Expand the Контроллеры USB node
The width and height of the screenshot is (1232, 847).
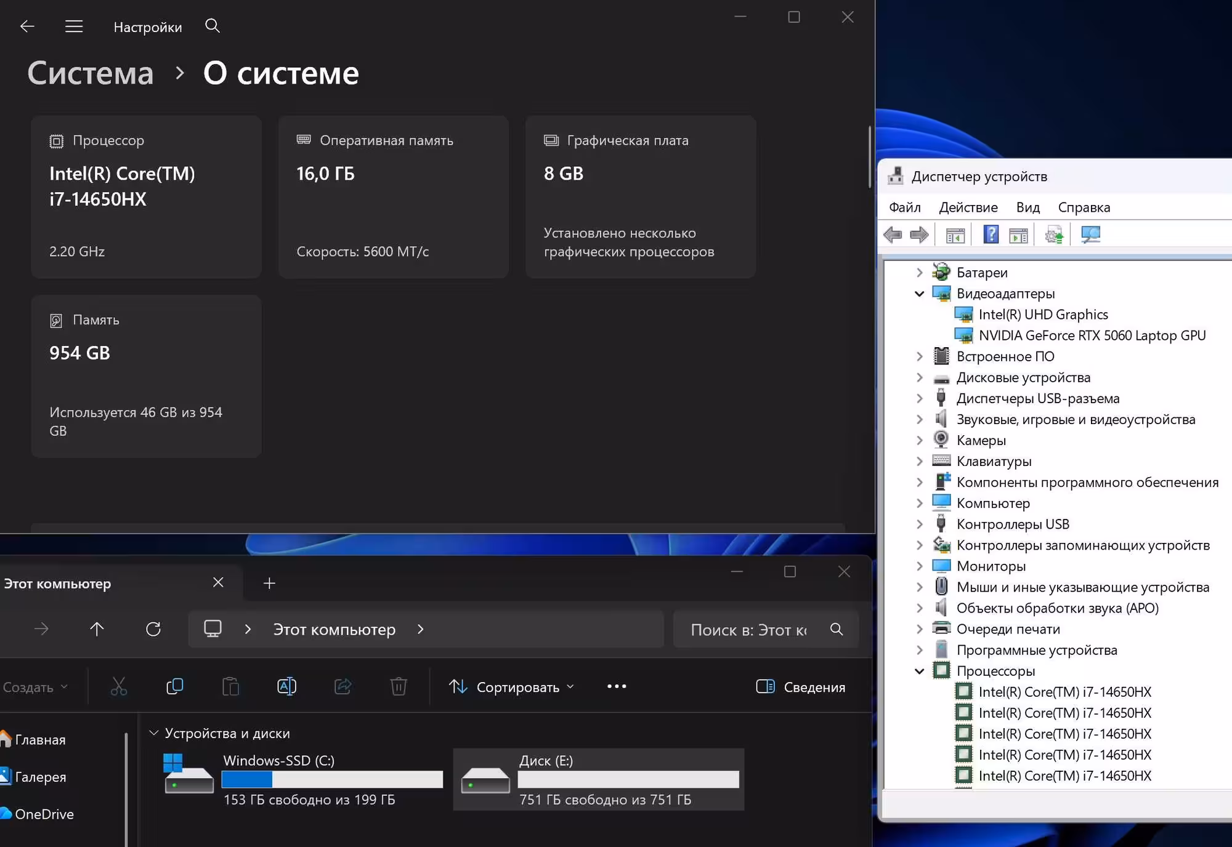point(919,524)
